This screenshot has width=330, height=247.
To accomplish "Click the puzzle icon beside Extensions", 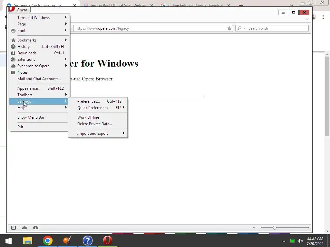I will 13,59.
